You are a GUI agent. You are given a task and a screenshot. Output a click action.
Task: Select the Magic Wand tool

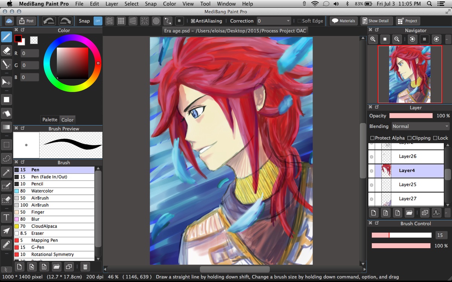[x=6, y=172]
